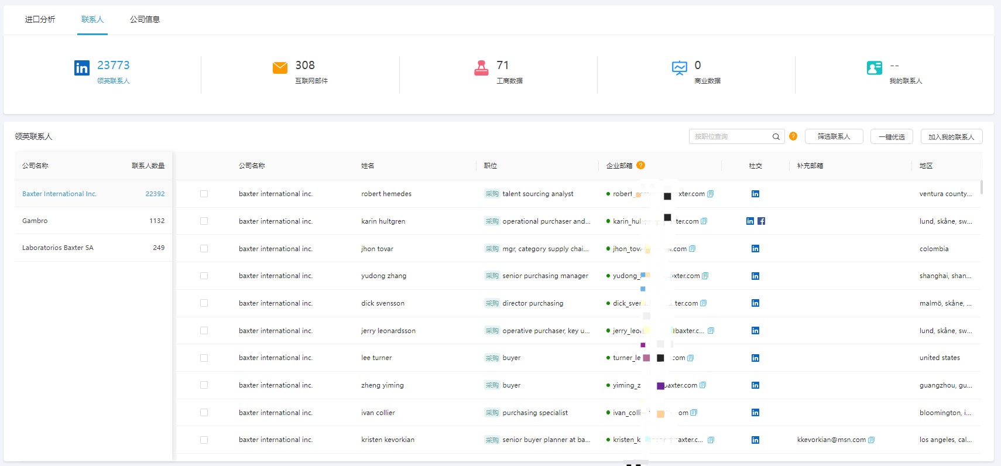Switch to the 进口分析 tab
Viewport: 1001px width, 466px height.
(40, 19)
